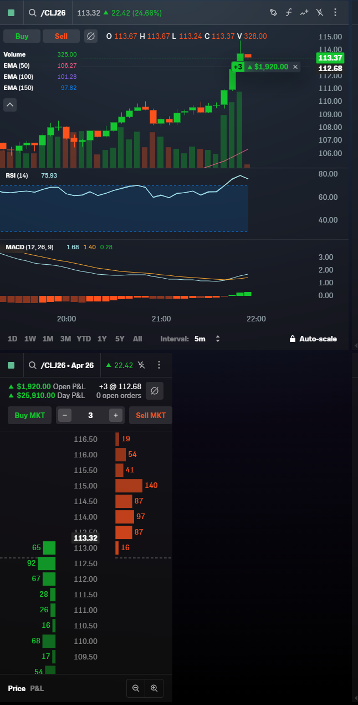358x705 pixels.
Task: Set chart range to 1D
Action: pos(12,339)
